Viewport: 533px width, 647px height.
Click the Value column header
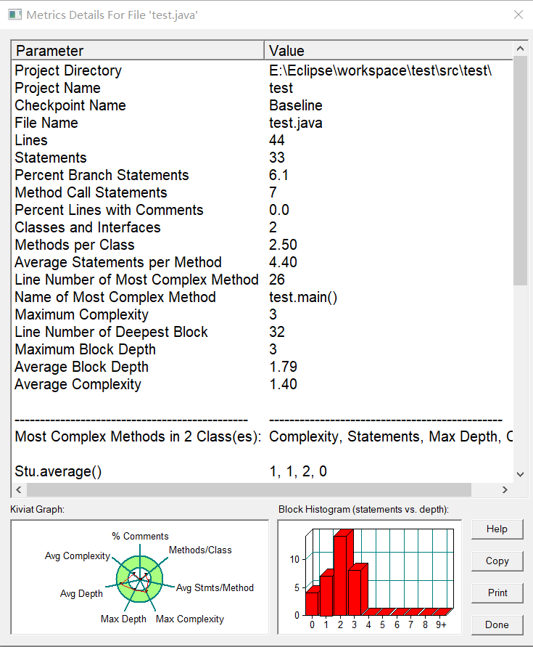[x=388, y=51]
